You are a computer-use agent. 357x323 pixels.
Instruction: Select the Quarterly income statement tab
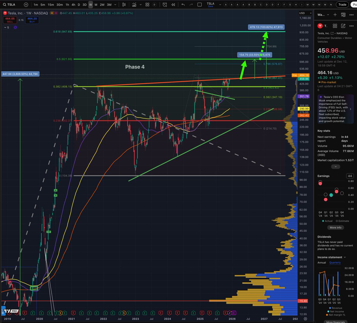[335, 262]
